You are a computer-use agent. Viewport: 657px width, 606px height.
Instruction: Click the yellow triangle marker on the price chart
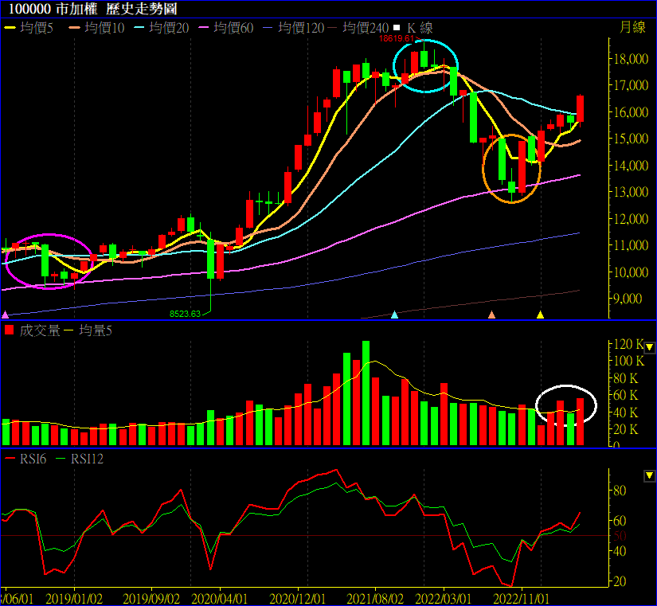[x=540, y=315]
